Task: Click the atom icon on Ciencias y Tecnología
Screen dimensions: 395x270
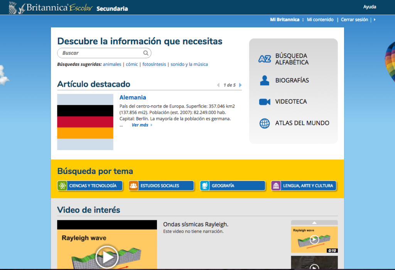Action: coord(62,186)
